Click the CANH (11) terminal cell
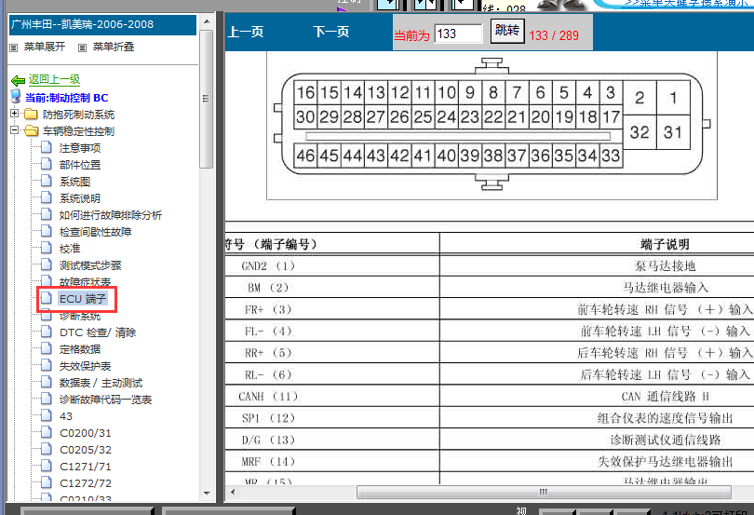Screen dimensions: 754x515 331,396
